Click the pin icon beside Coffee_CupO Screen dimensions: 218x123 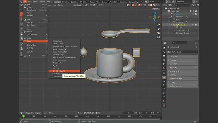(x=196, y=47)
